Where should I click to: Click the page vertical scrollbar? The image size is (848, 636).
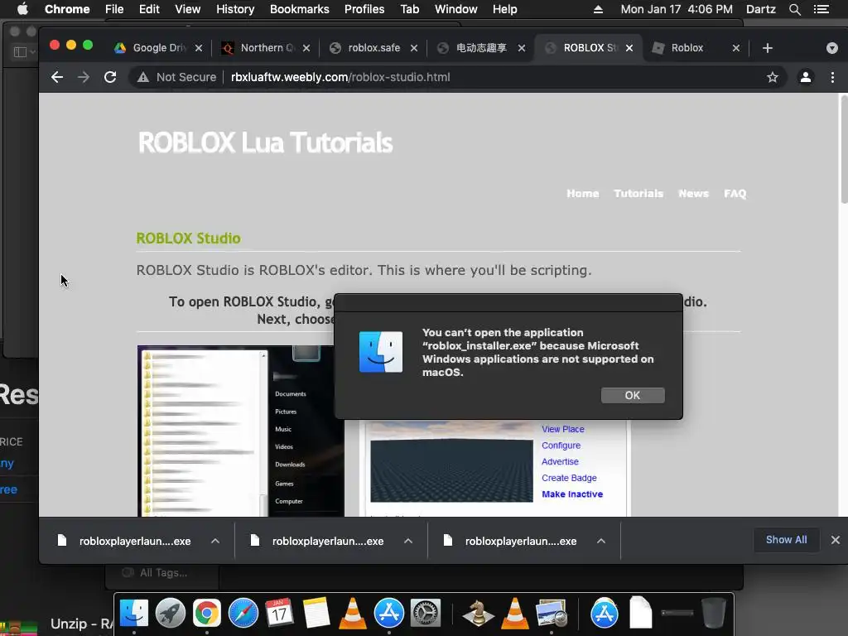(843, 149)
